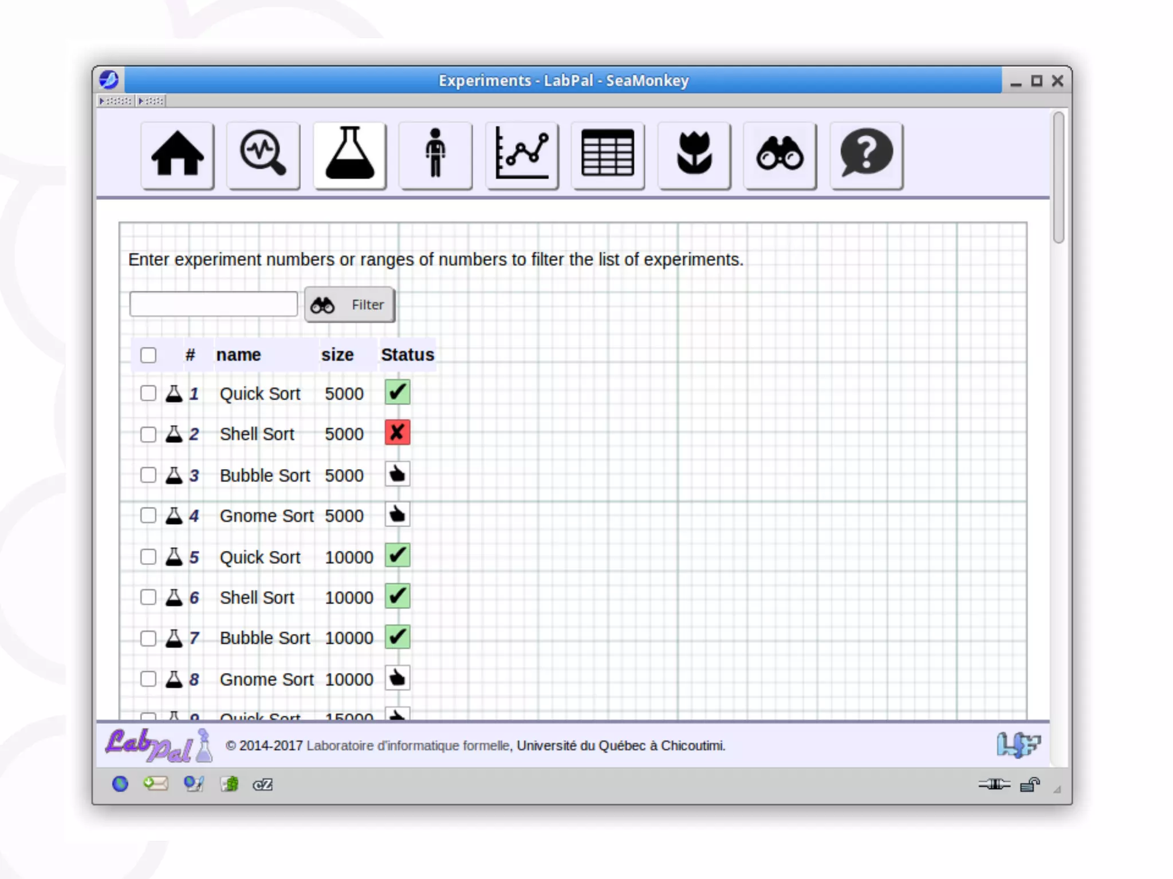Viewport: 1173px width, 879px height.
Task: Open the Assistant person icon
Action: tap(435, 155)
